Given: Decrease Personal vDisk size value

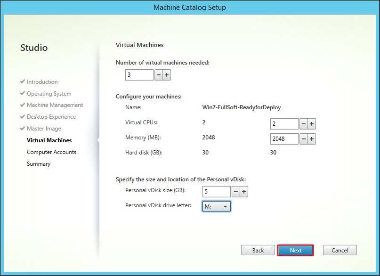Looking at the screenshot, I should click(x=236, y=192).
